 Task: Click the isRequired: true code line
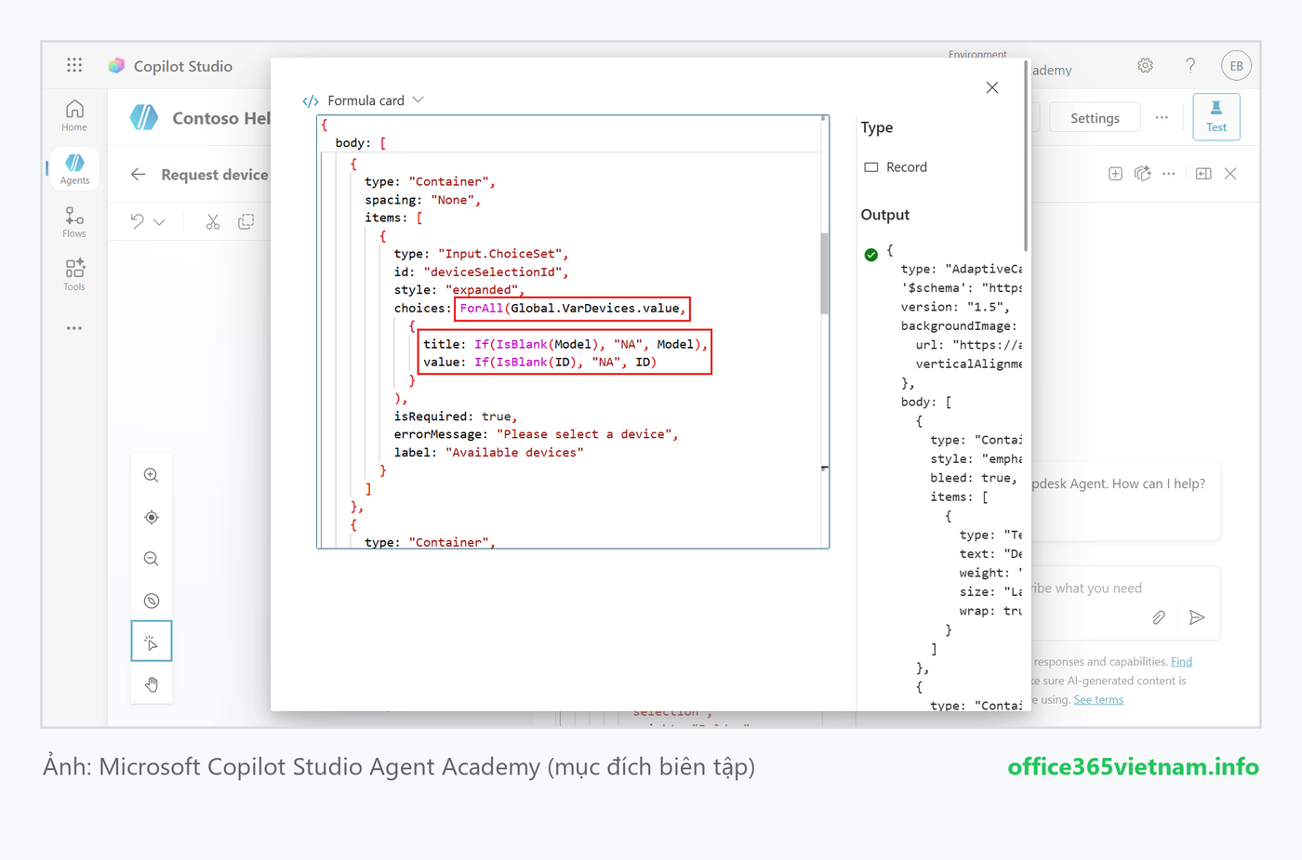(455, 417)
